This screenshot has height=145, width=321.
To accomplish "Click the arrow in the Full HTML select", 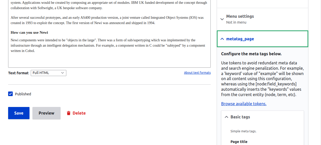I will pos(63,73).
